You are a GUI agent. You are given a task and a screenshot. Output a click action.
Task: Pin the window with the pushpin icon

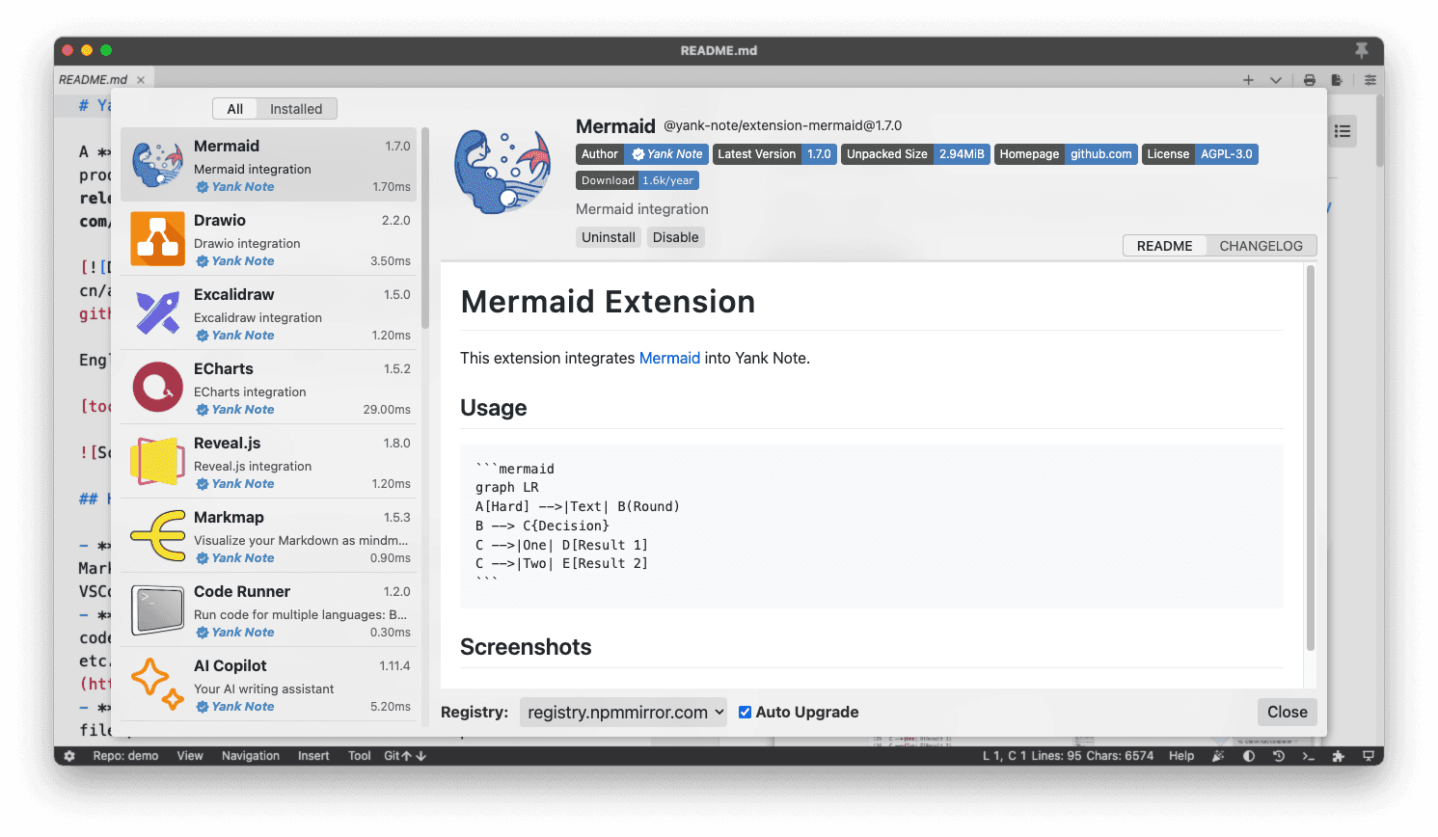click(x=1361, y=50)
